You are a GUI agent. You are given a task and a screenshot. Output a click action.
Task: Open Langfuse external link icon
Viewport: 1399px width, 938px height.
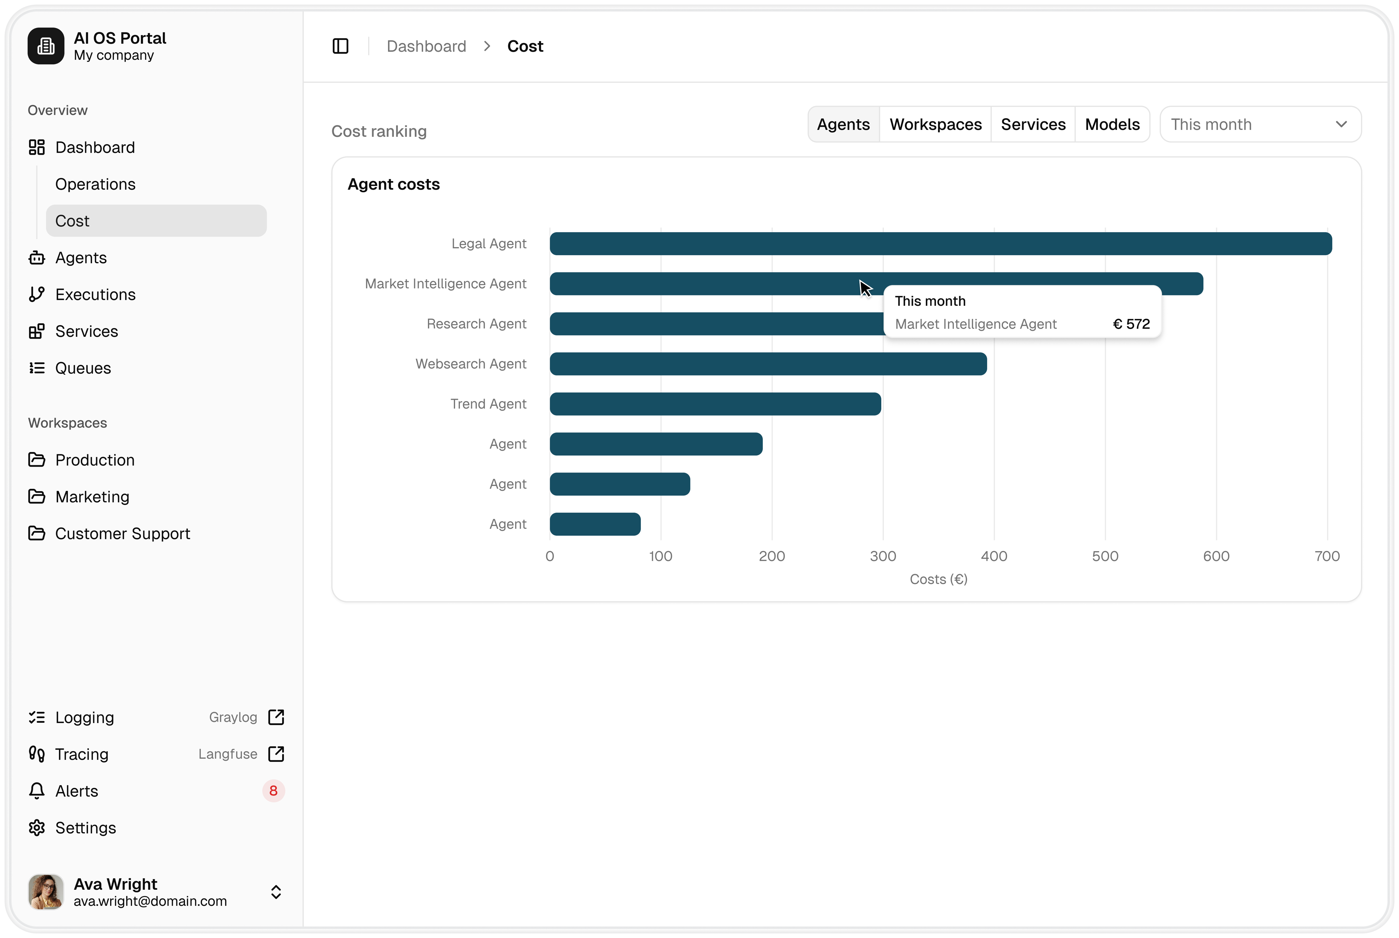[276, 754]
